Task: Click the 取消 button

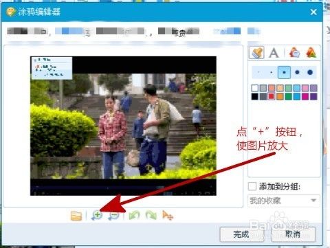Action: click(294, 234)
